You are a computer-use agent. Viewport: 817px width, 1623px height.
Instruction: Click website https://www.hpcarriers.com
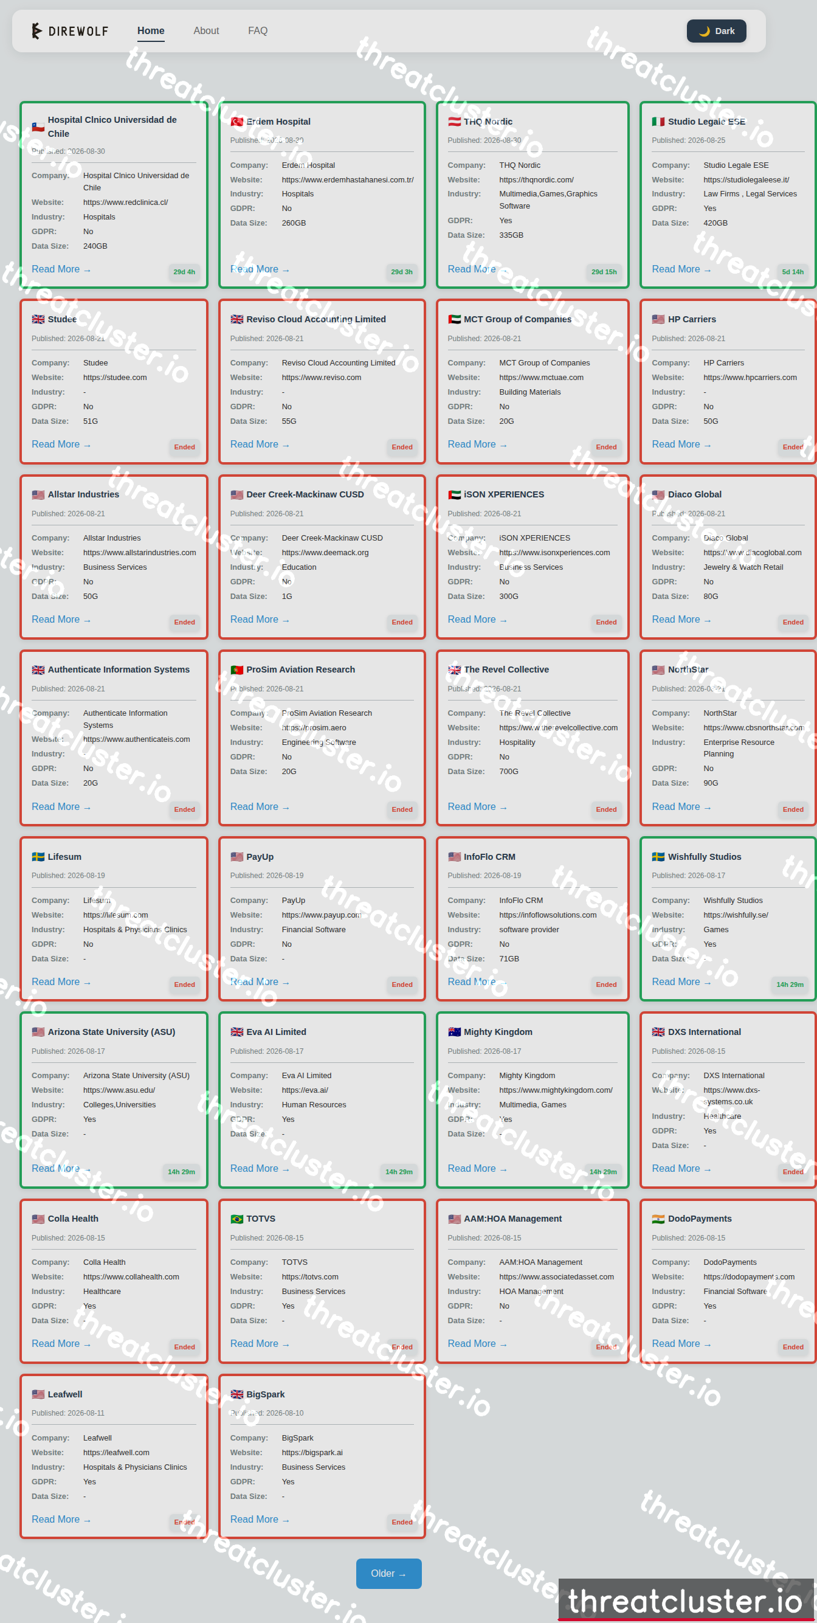750,378
